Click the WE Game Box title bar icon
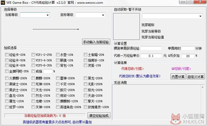 [3, 2]
